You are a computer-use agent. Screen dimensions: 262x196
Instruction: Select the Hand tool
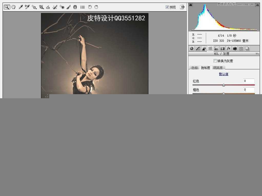(x=13, y=7)
